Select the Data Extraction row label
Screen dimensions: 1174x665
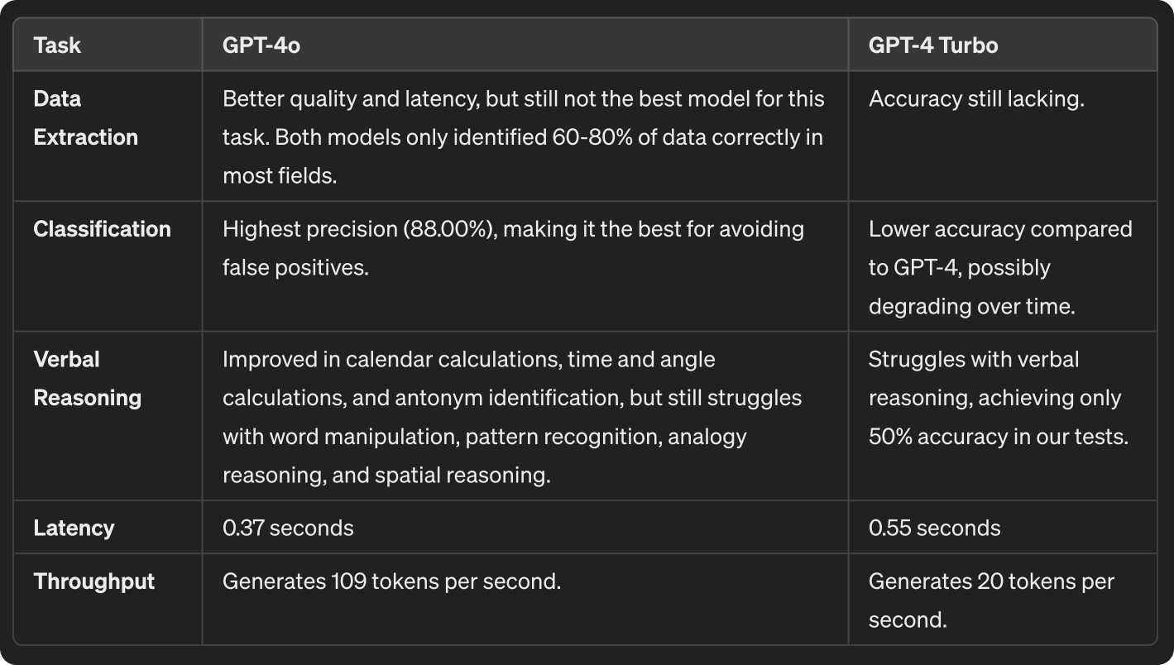click(85, 117)
